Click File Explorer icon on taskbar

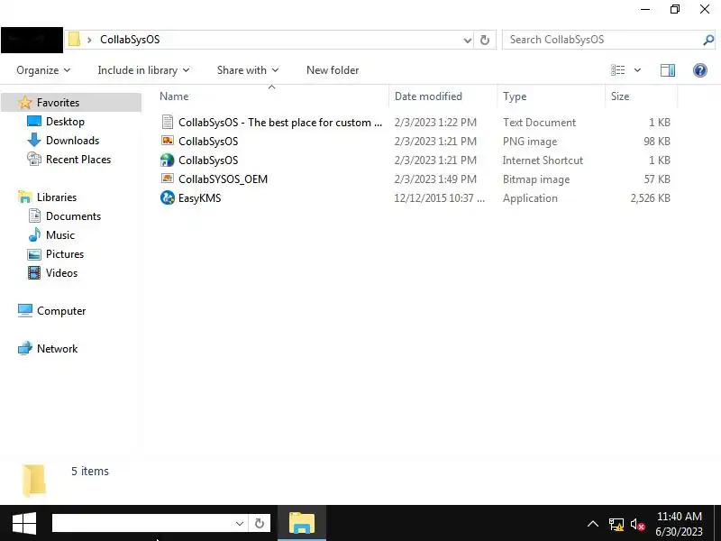[302, 523]
